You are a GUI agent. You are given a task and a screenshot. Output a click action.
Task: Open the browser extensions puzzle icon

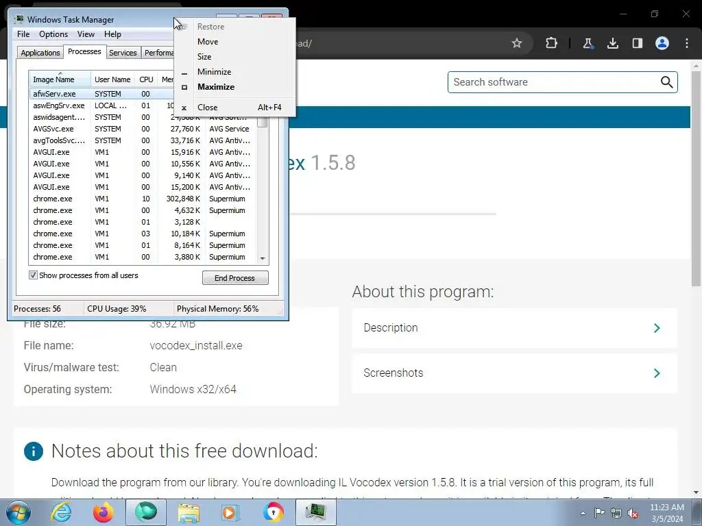coord(552,43)
